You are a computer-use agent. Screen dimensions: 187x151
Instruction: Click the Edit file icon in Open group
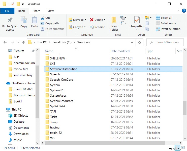coord(147,23)
